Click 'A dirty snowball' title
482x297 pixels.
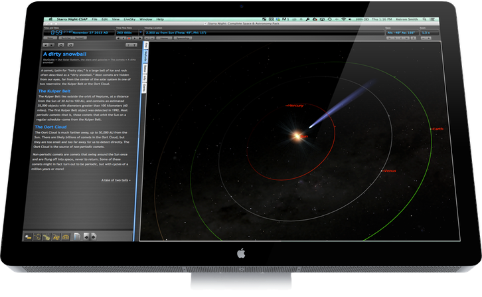pos(65,54)
